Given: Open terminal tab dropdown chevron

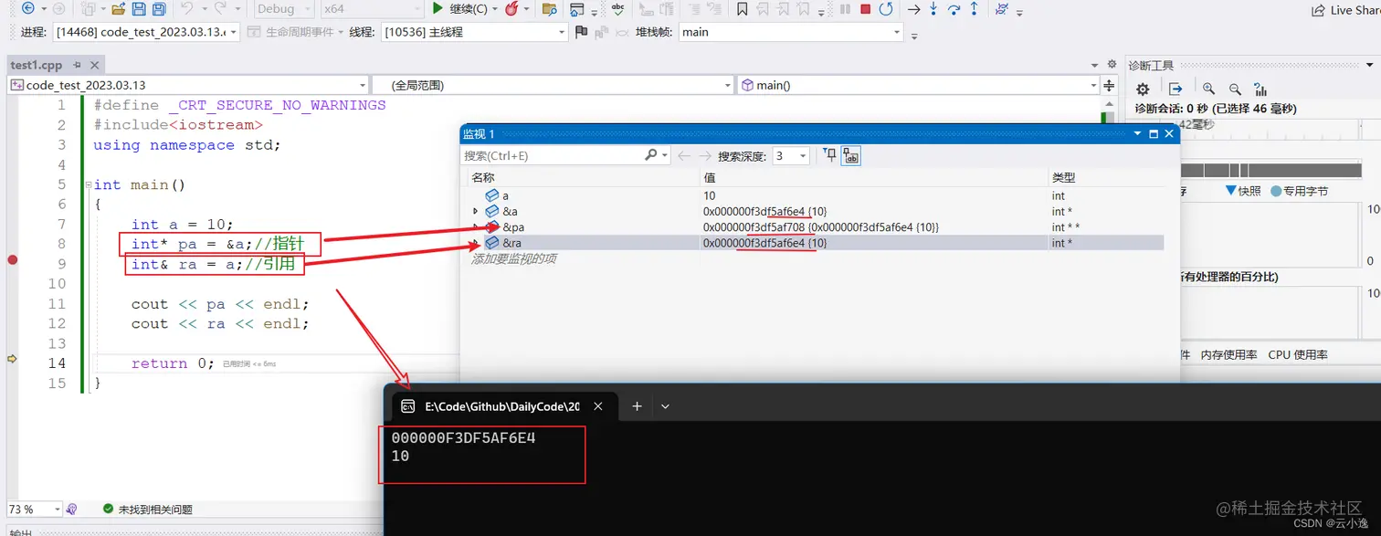Looking at the screenshot, I should [x=666, y=406].
